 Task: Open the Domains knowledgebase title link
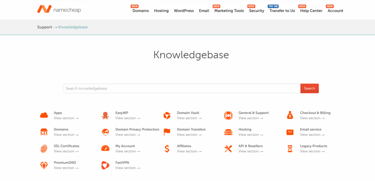pyautogui.click(x=61, y=129)
